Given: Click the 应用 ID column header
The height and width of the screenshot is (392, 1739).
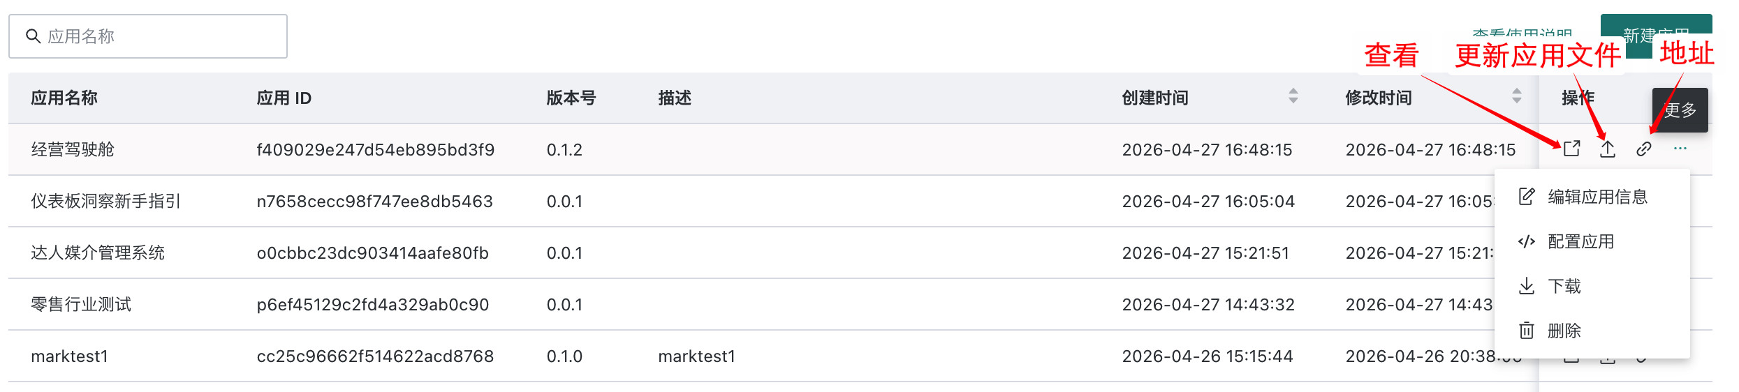Looking at the screenshot, I should point(284,98).
